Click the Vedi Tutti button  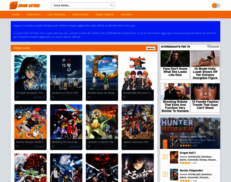click(150, 48)
